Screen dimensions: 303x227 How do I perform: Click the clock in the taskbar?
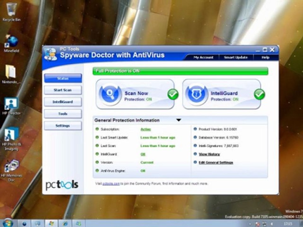[x=288, y=224]
